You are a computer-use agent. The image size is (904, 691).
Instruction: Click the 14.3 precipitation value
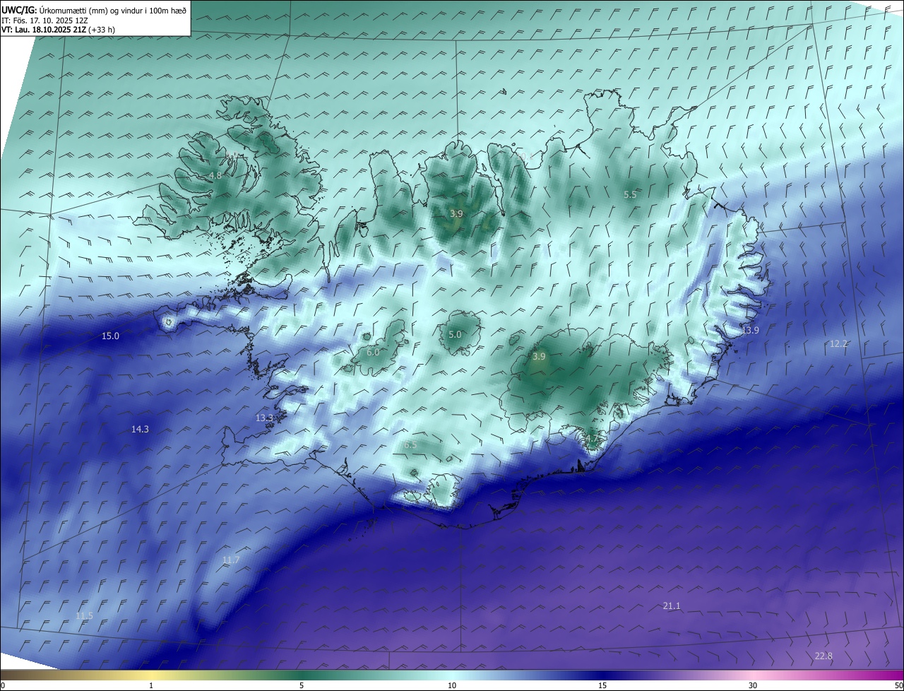[x=140, y=430]
